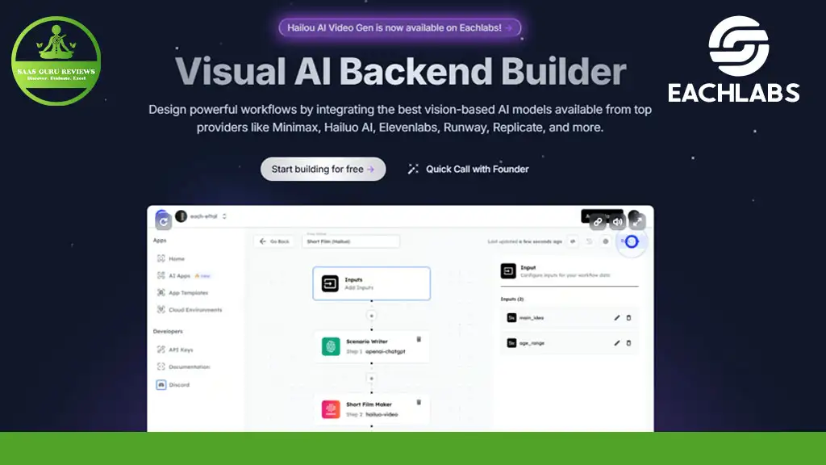Open Home in the sidebar
Image resolution: width=826 pixels, height=465 pixels.
tap(177, 259)
